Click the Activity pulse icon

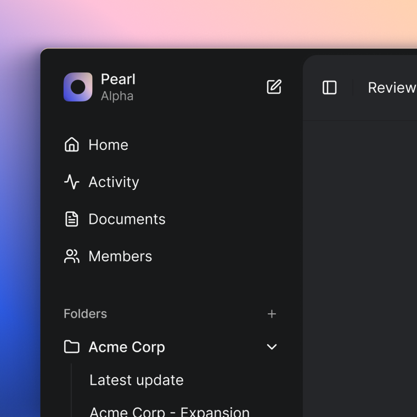[x=72, y=182]
